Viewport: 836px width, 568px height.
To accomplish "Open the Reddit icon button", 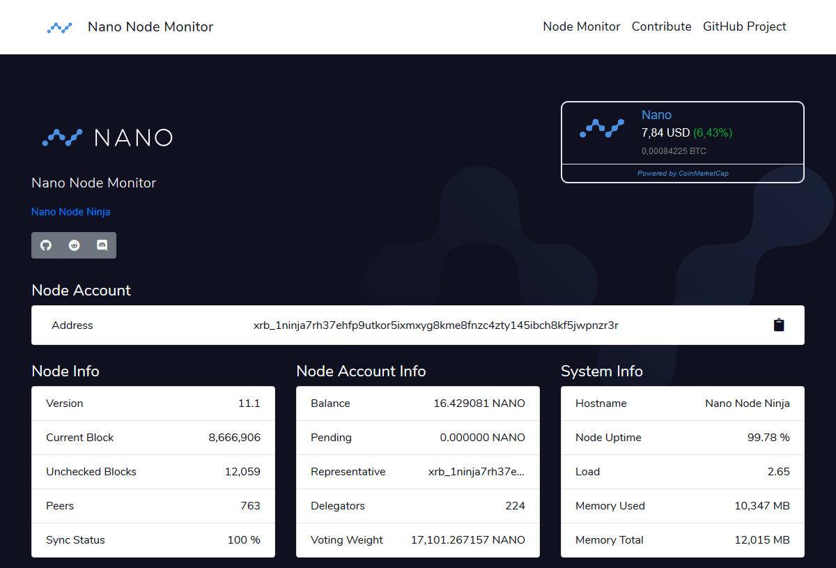I will click(x=74, y=245).
